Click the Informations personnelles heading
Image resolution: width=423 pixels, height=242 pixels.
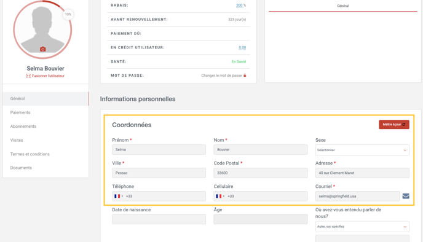click(x=138, y=99)
